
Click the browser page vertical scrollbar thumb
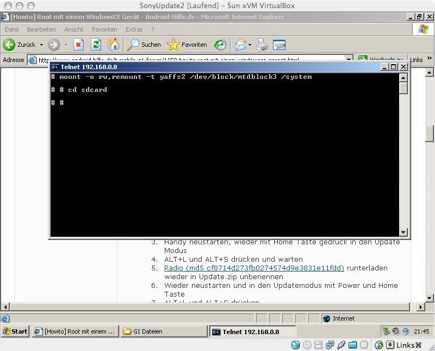pyautogui.click(x=430, y=134)
